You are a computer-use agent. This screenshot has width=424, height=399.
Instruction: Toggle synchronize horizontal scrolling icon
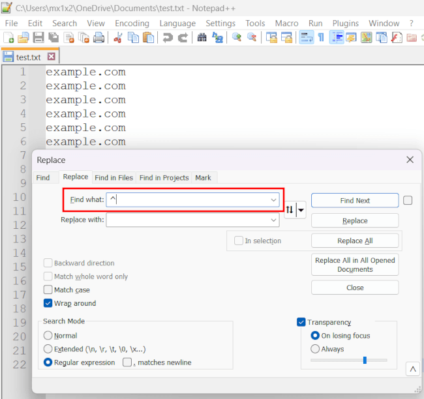(x=286, y=38)
